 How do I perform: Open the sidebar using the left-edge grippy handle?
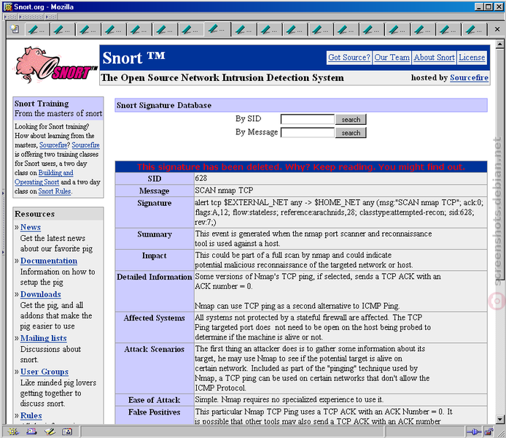3,223
